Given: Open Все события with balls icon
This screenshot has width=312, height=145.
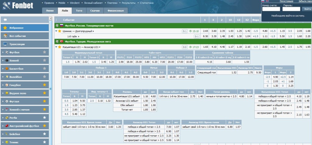Looking at the screenshot, I should point(5,36).
